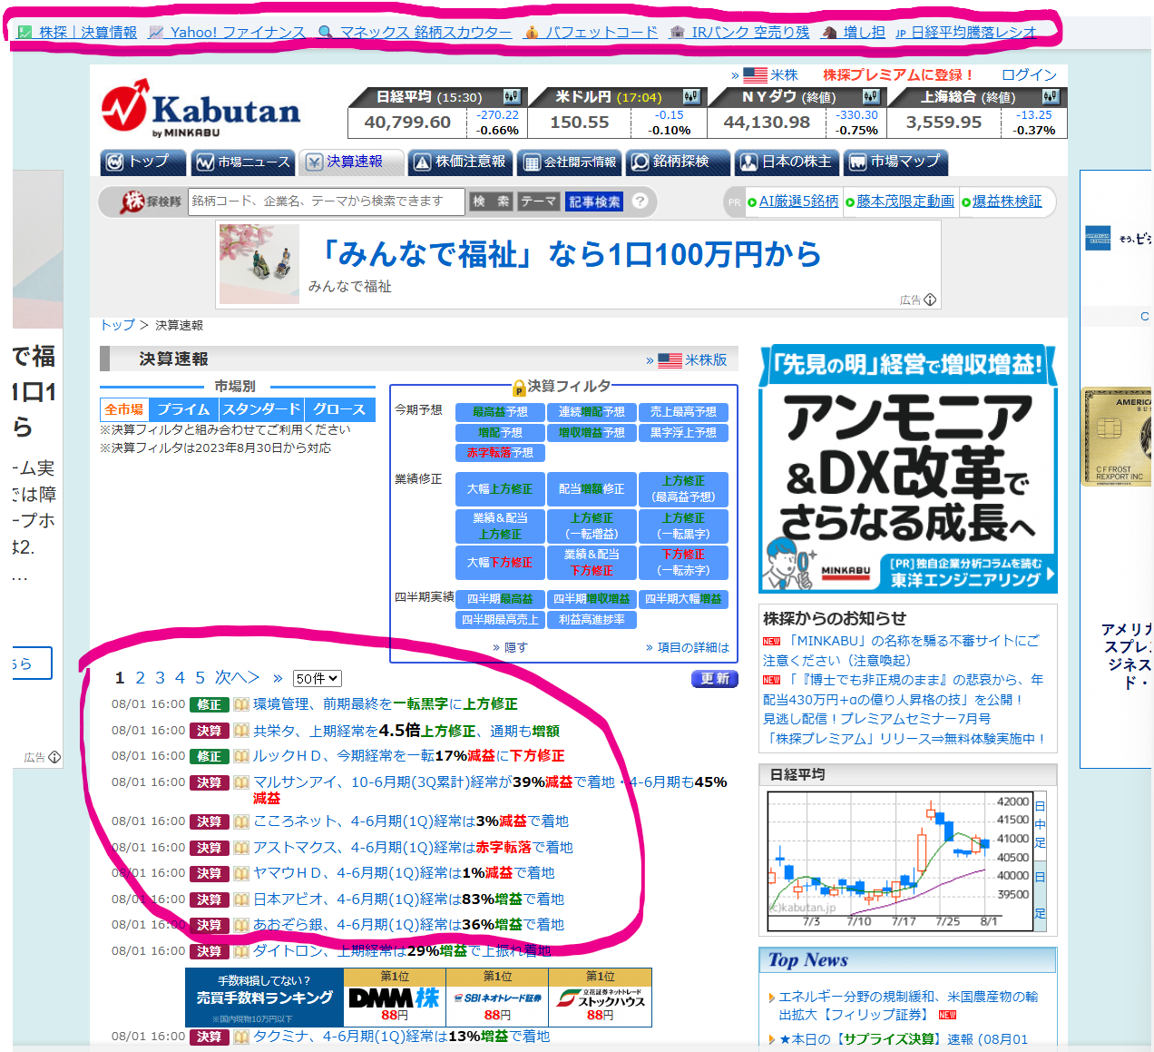Click the 更新 refresh button
Viewport: 1154px width, 1052px height.
pos(715,679)
